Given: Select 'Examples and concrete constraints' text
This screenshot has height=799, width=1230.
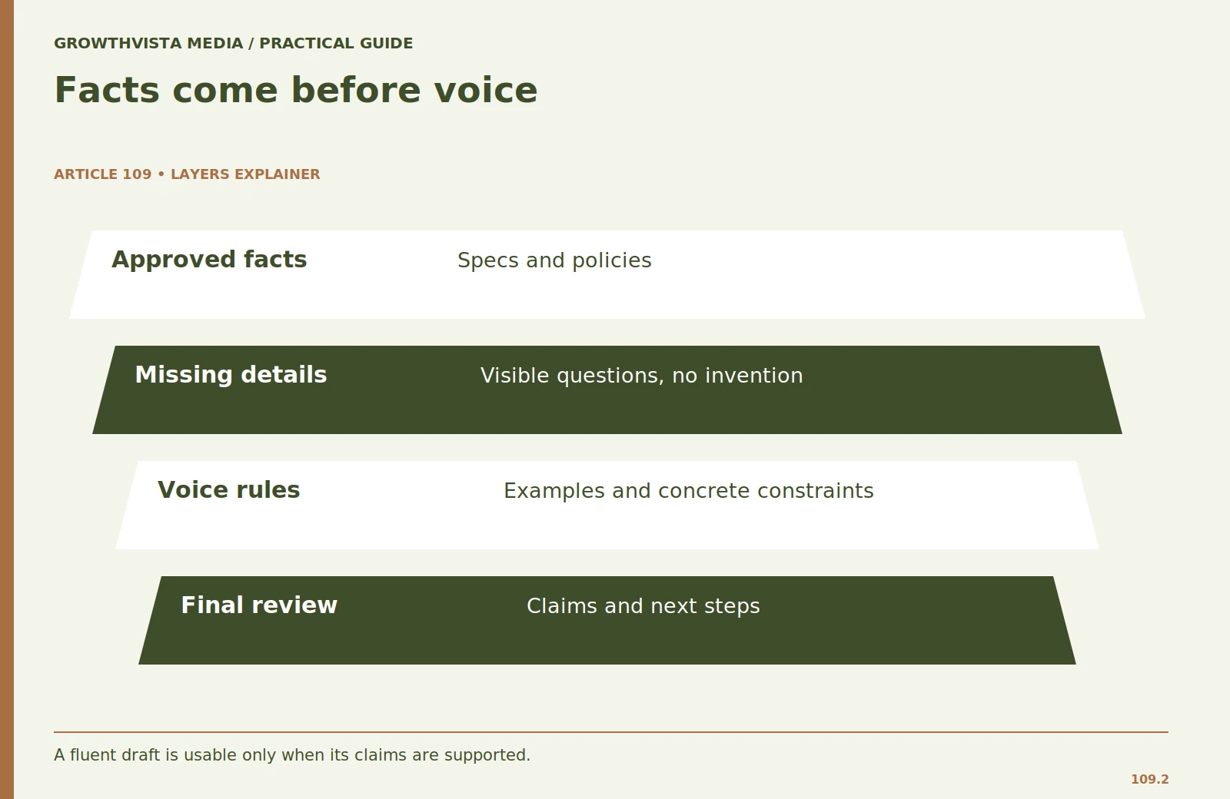Looking at the screenshot, I should pos(688,491).
